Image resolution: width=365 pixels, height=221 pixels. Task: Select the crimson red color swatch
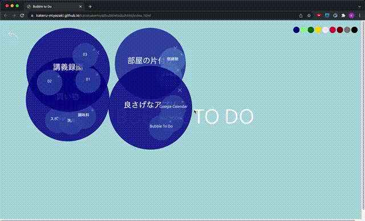(x=332, y=30)
